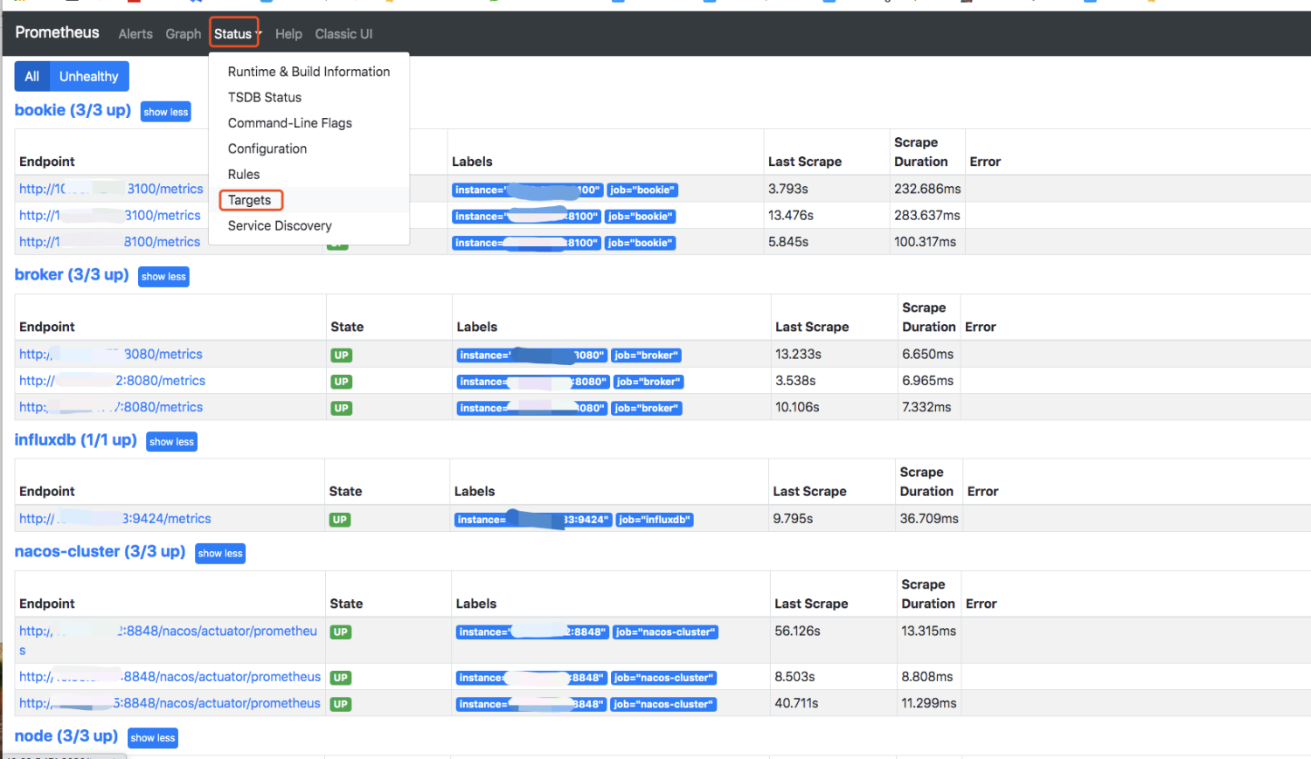Open nacos endpoint scraped 40.711s ago
Viewport: 1311px width, 759px height.
click(170, 703)
